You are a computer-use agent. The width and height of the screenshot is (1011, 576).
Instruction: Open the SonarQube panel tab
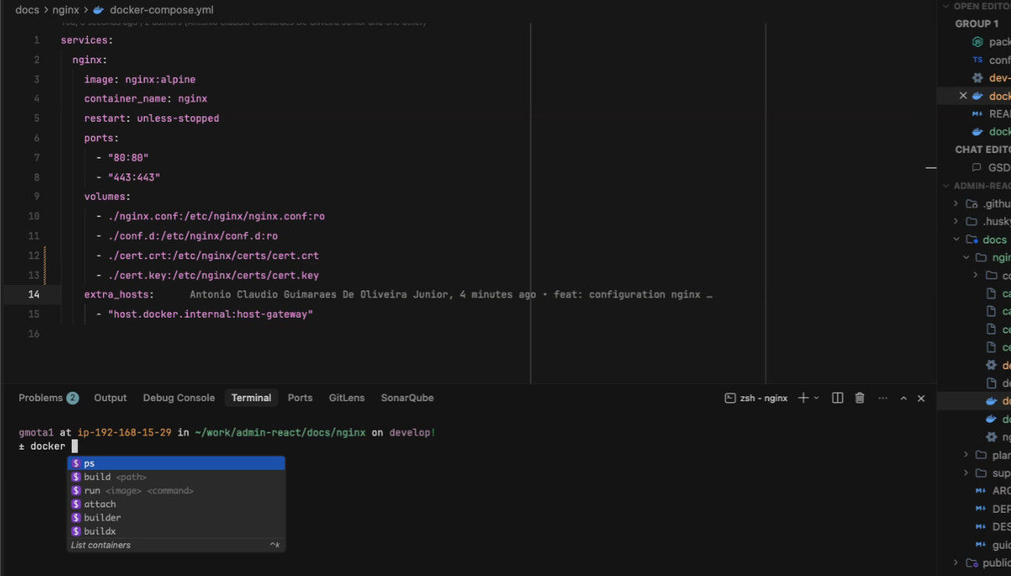[x=406, y=398]
